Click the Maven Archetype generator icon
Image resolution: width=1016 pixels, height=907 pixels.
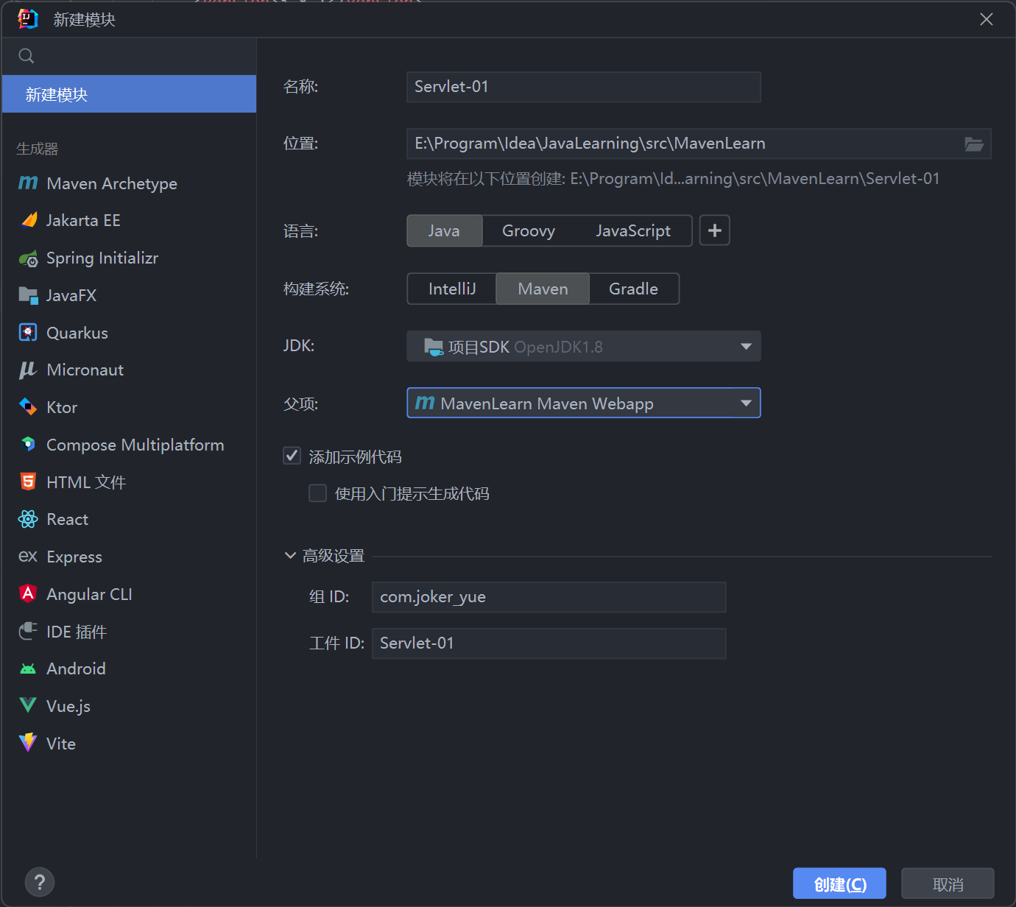click(x=28, y=183)
